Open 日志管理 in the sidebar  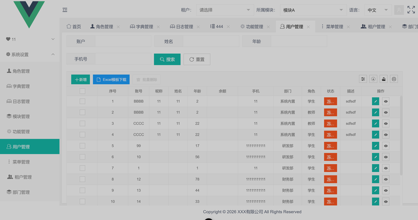30,101
